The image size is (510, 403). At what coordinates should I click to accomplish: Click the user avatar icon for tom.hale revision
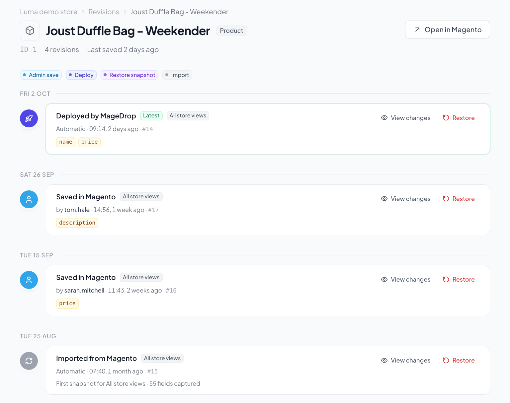click(29, 199)
